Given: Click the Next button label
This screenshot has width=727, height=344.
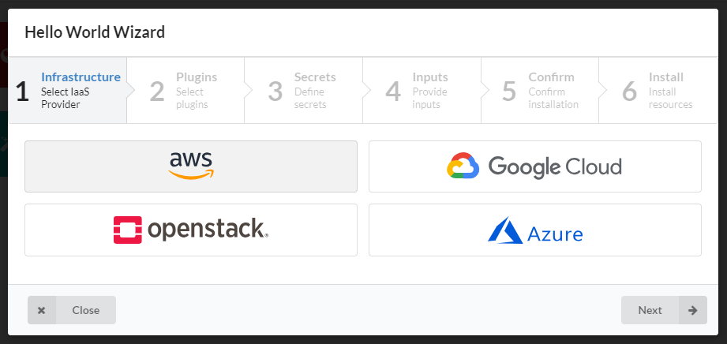Looking at the screenshot, I should 650,310.
